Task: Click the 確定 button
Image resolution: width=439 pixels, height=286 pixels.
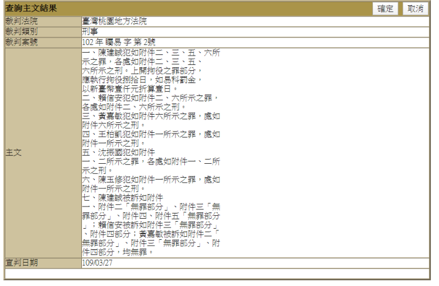Action: (386, 8)
